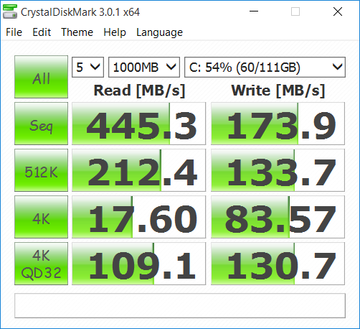Click the empty comment field at bottom

(180, 305)
